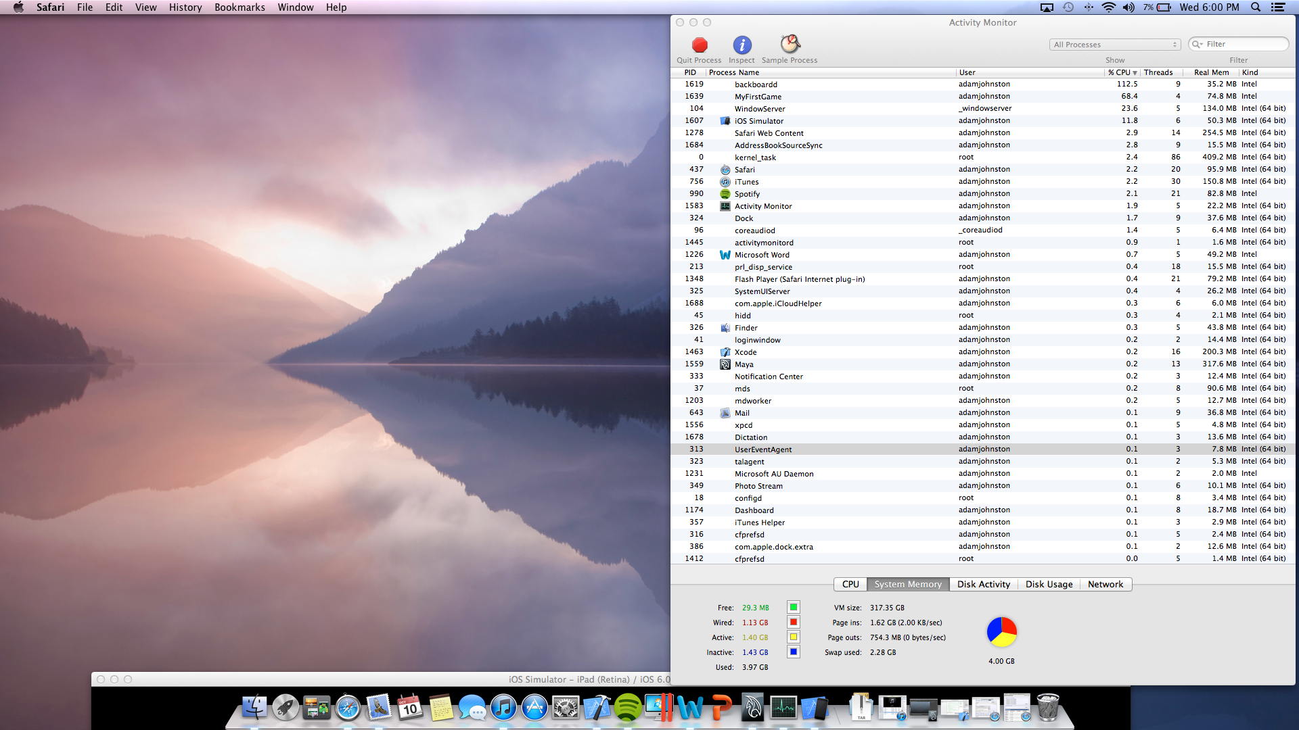Sort by the Process Name column header
This screenshot has width=1299, height=730.
click(x=831, y=72)
